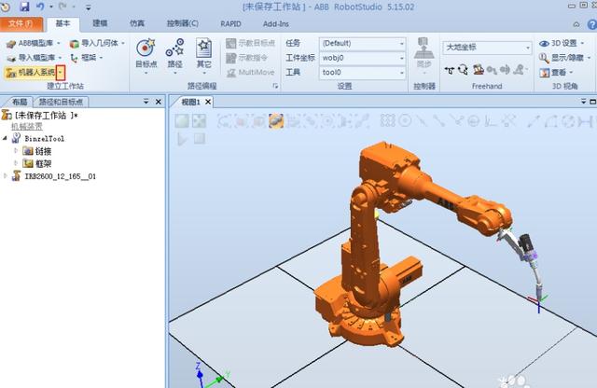Open the 工件坐标 wobj0 combo box

(x=363, y=58)
